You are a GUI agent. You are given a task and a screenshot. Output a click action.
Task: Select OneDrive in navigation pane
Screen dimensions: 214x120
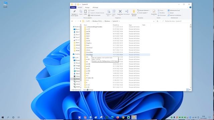(x=77, y=54)
